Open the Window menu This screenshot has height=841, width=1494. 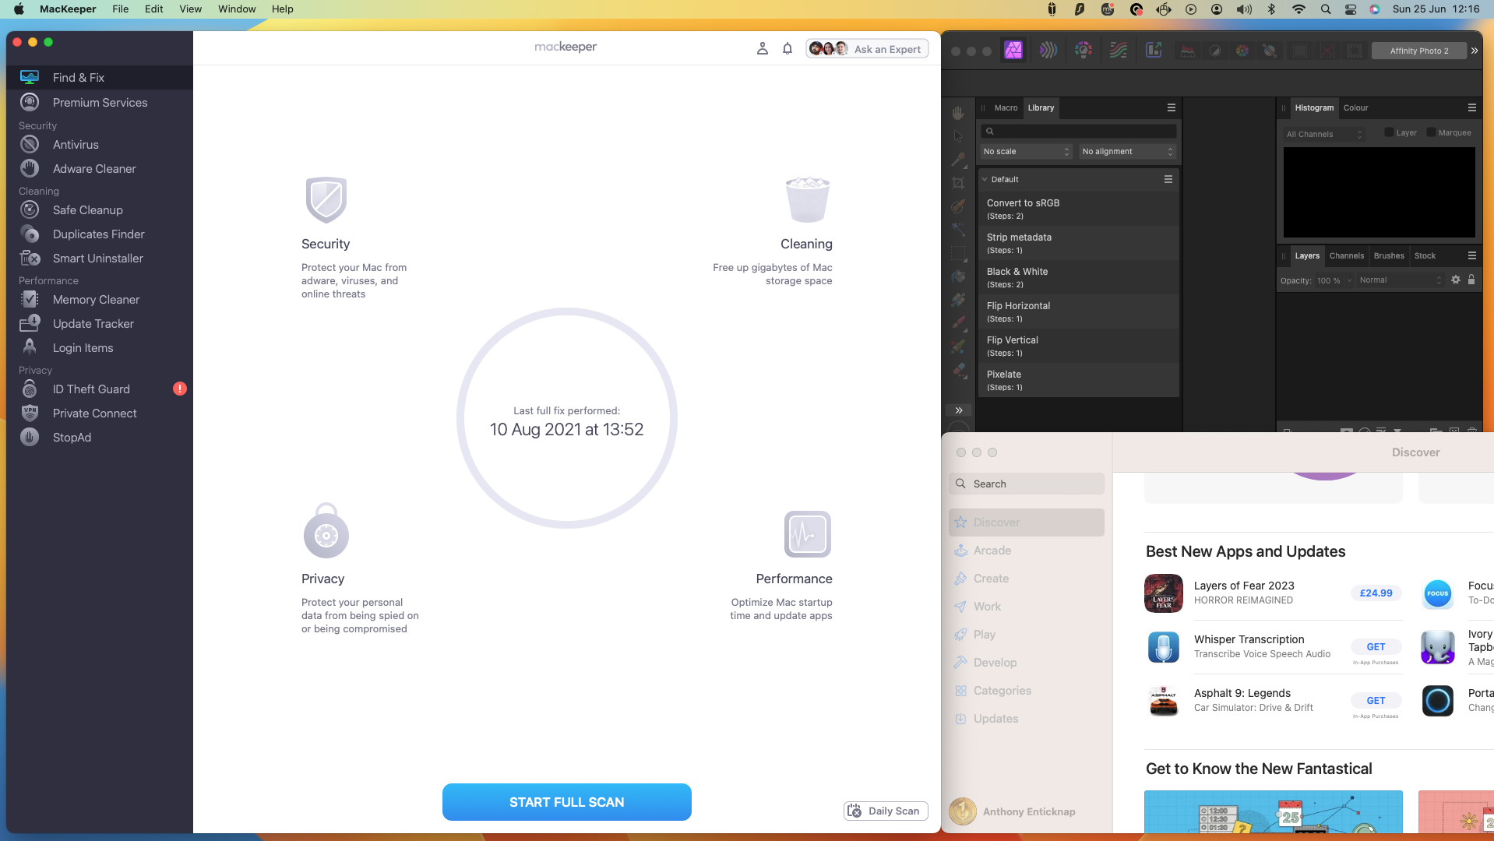tap(237, 9)
